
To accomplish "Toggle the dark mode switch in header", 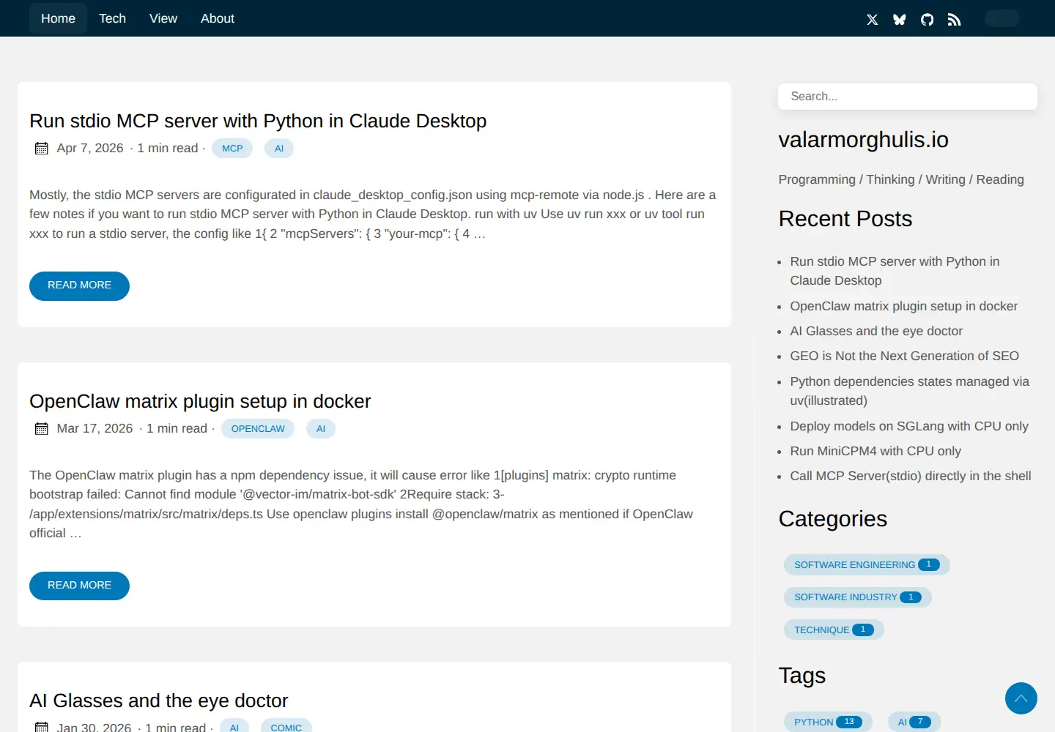I will [x=1002, y=18].
